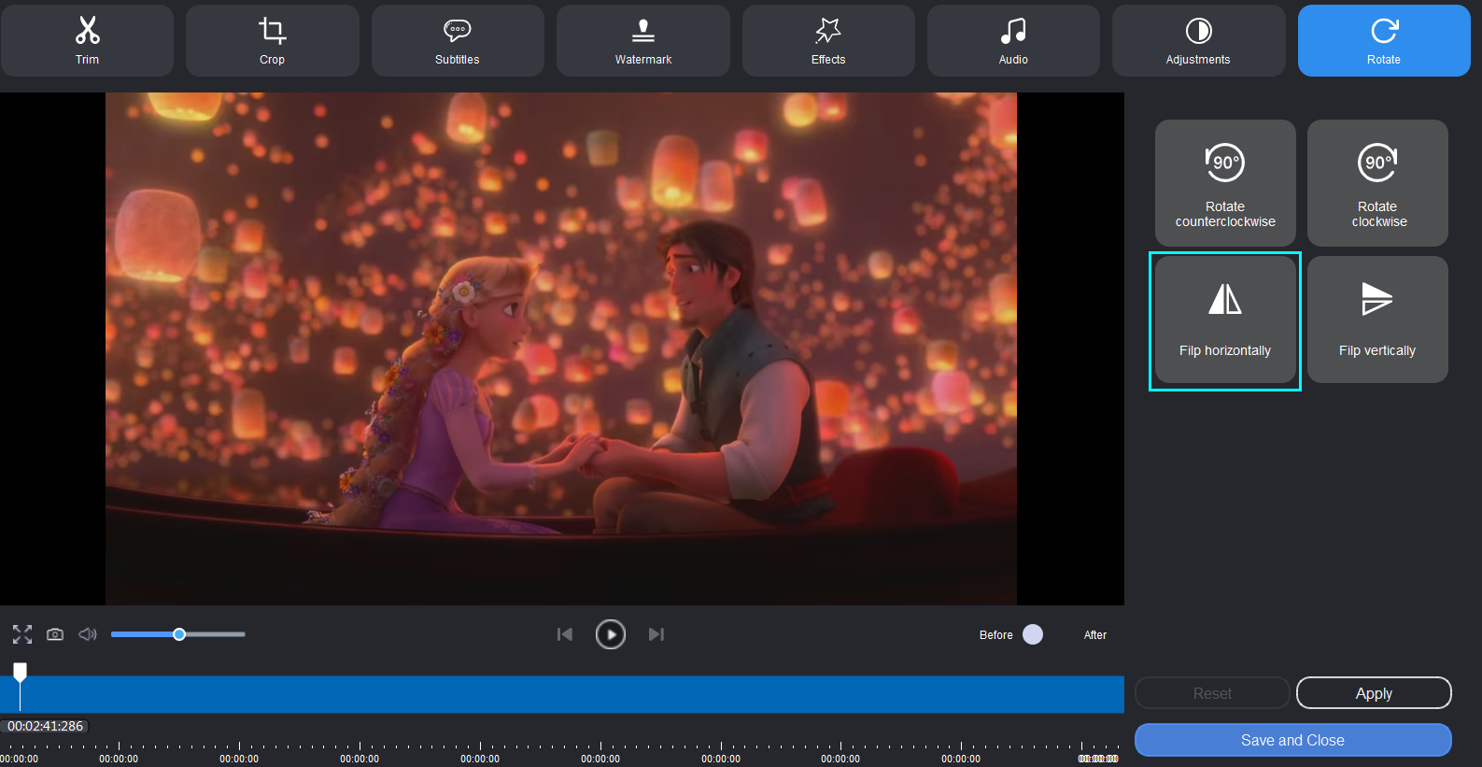Rotate video clockwise 90 degrees
The height and width of the screenshot is (767, 1482).
(x=1377, y=183)
